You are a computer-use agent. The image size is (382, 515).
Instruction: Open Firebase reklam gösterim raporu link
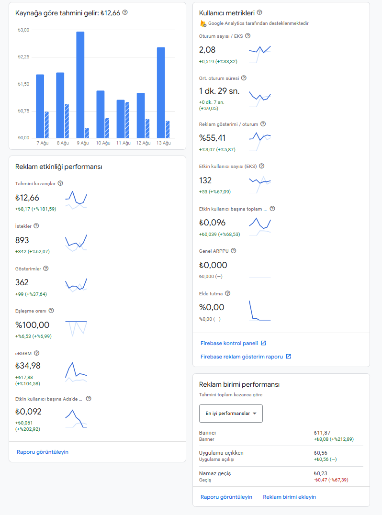[242, 357]
